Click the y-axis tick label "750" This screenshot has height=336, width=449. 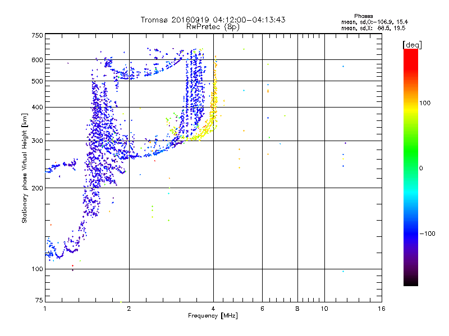37,35
